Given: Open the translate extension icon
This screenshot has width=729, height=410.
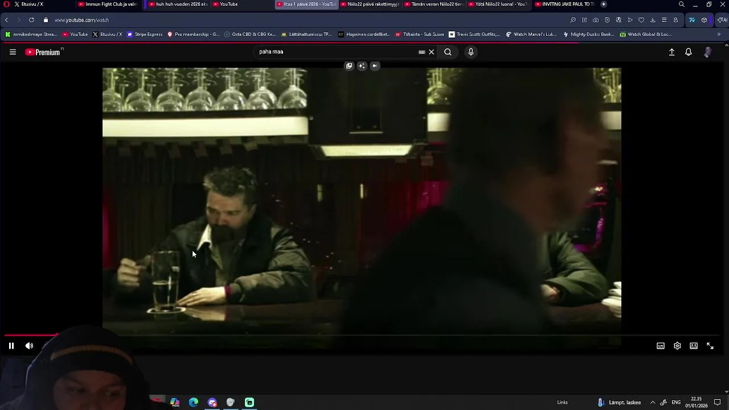Looking at the screenshot, I should (x=692, y=20).
